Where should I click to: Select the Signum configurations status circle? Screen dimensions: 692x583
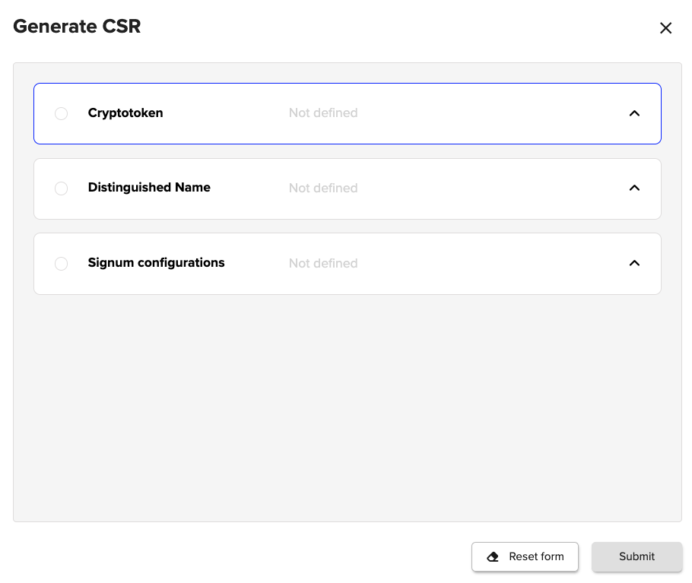point(62,264)
